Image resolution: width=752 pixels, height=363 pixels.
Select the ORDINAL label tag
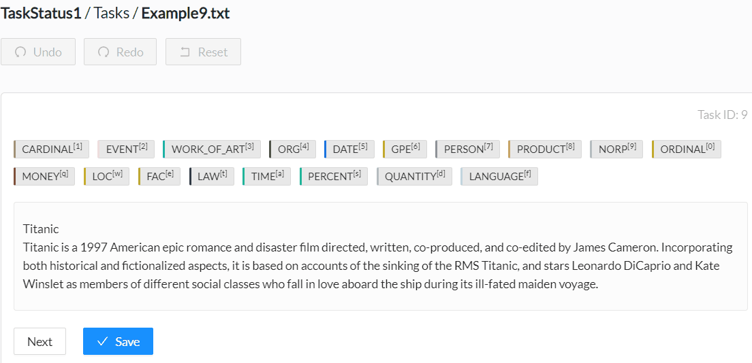click(687, 149)
